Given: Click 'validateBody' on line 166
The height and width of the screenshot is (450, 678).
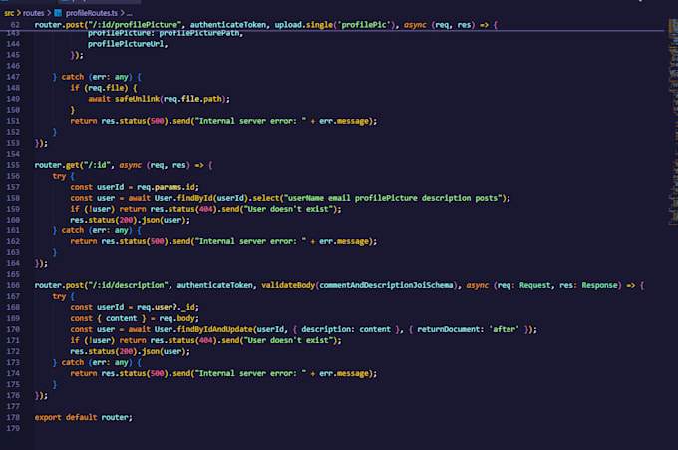Looking at the screenshot, I should [288, 285].
